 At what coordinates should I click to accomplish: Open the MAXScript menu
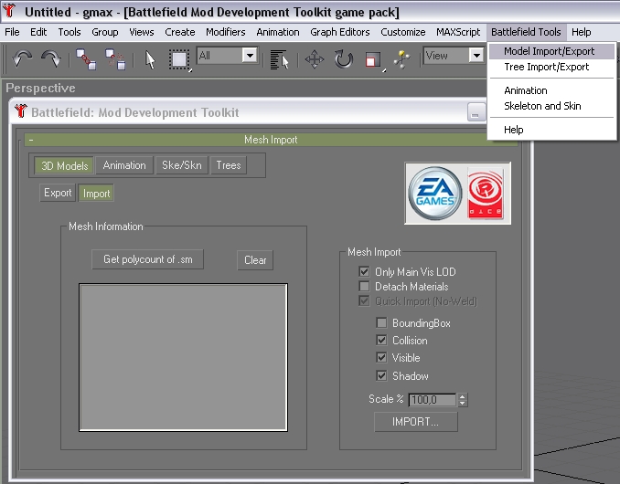(458, 32)
